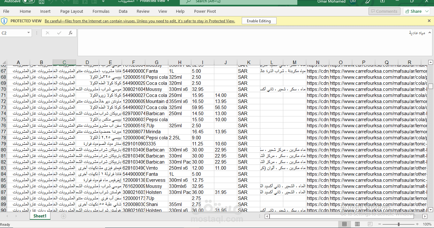The width and height of the screenshot is (434, 228).
Task: Click the 2.25L size cell
Action: pos(179,138)
